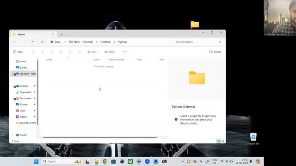
Task: Click the Copy icon in toolbar
Action: 43,52
